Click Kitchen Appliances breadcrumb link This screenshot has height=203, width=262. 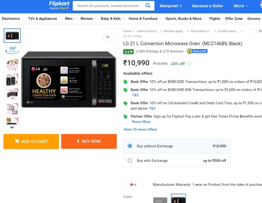174,31
